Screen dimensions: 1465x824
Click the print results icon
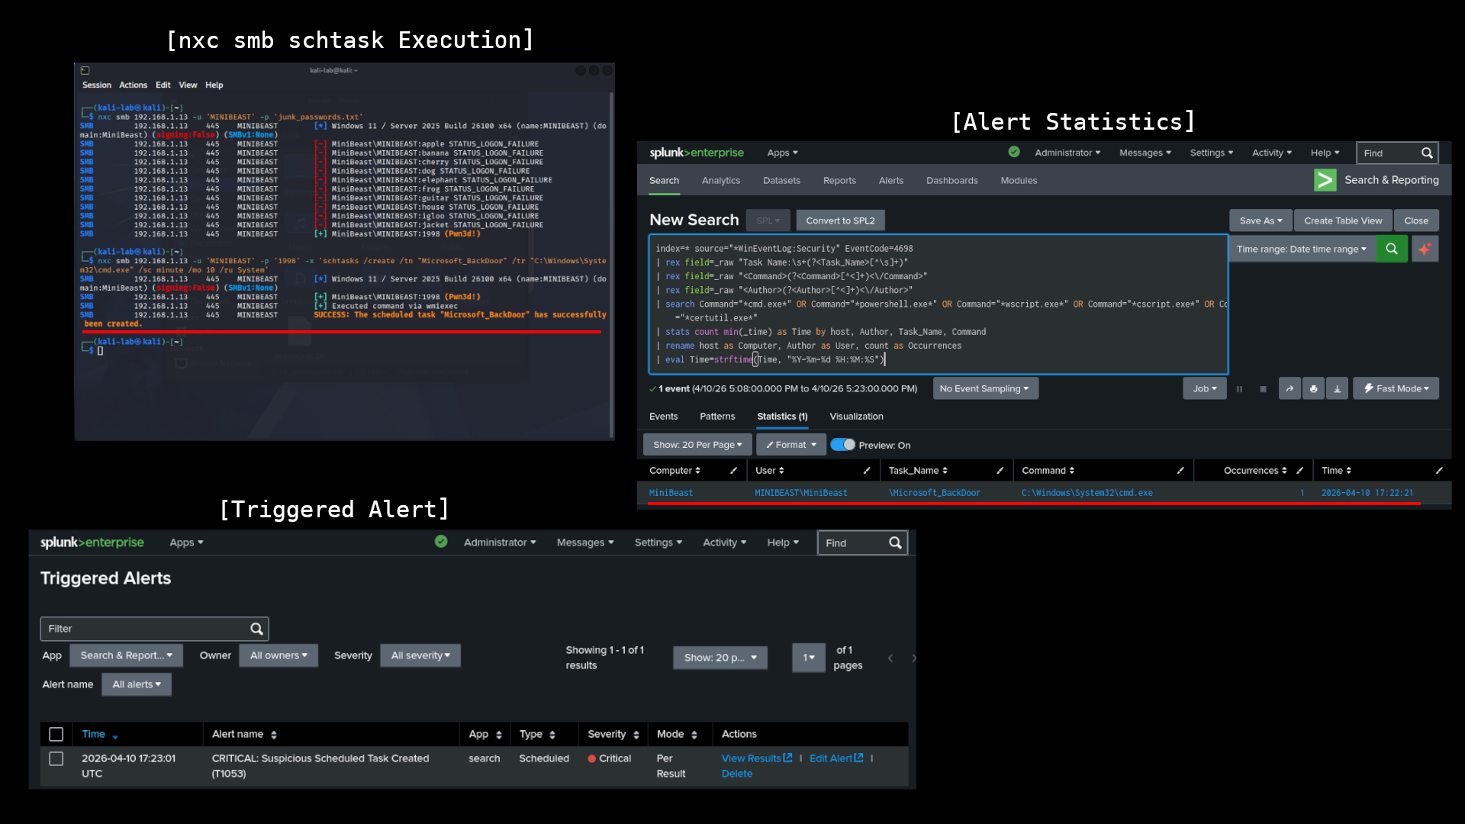pyautogui.click(x=1313, y=388)
